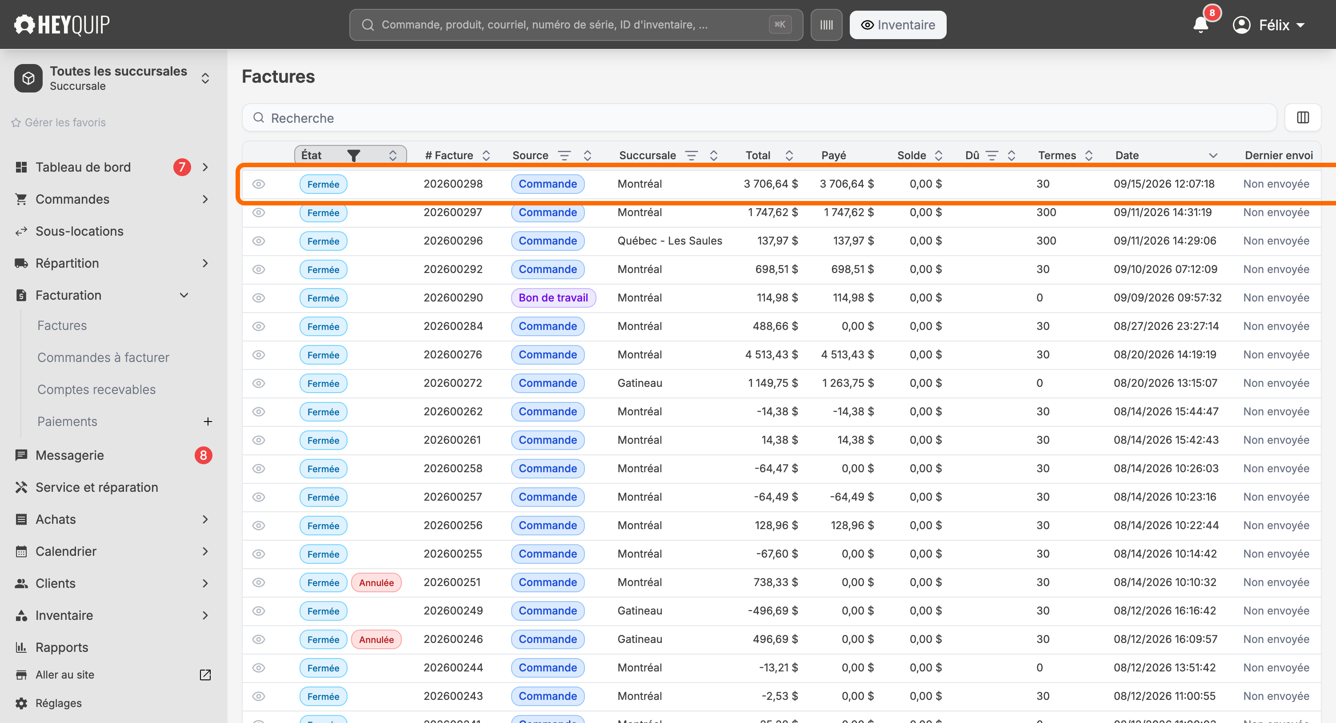Click the Aller au site external link icon
Screen dimensions: 1336x723
coord(205,675)
